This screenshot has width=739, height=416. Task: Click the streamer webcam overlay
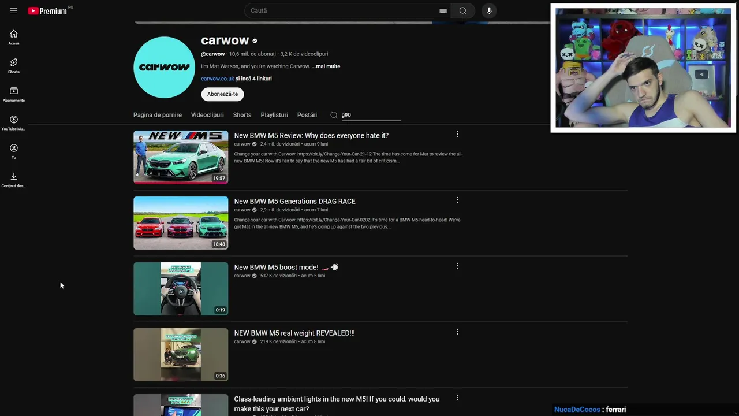(643, 68)
